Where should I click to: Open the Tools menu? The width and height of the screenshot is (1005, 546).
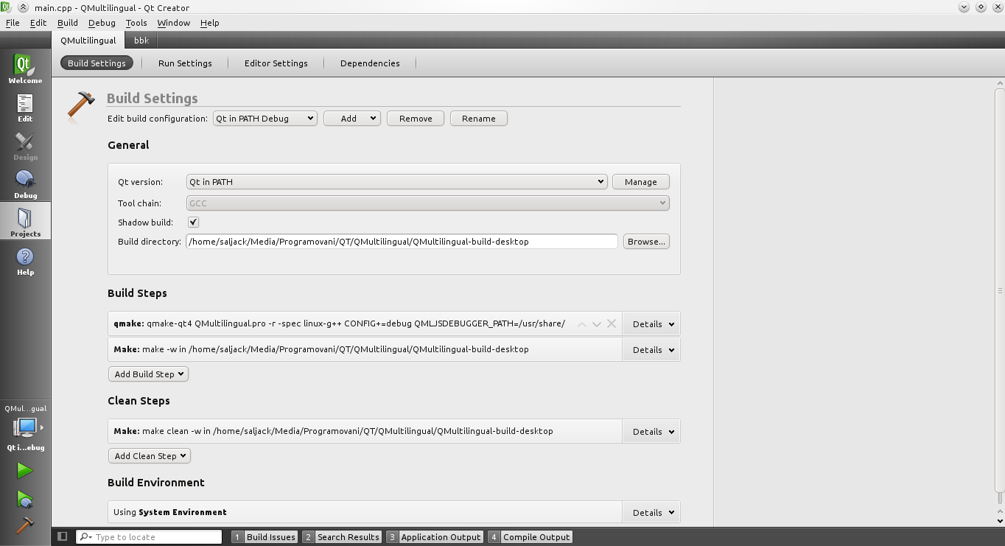pos(136,23)
